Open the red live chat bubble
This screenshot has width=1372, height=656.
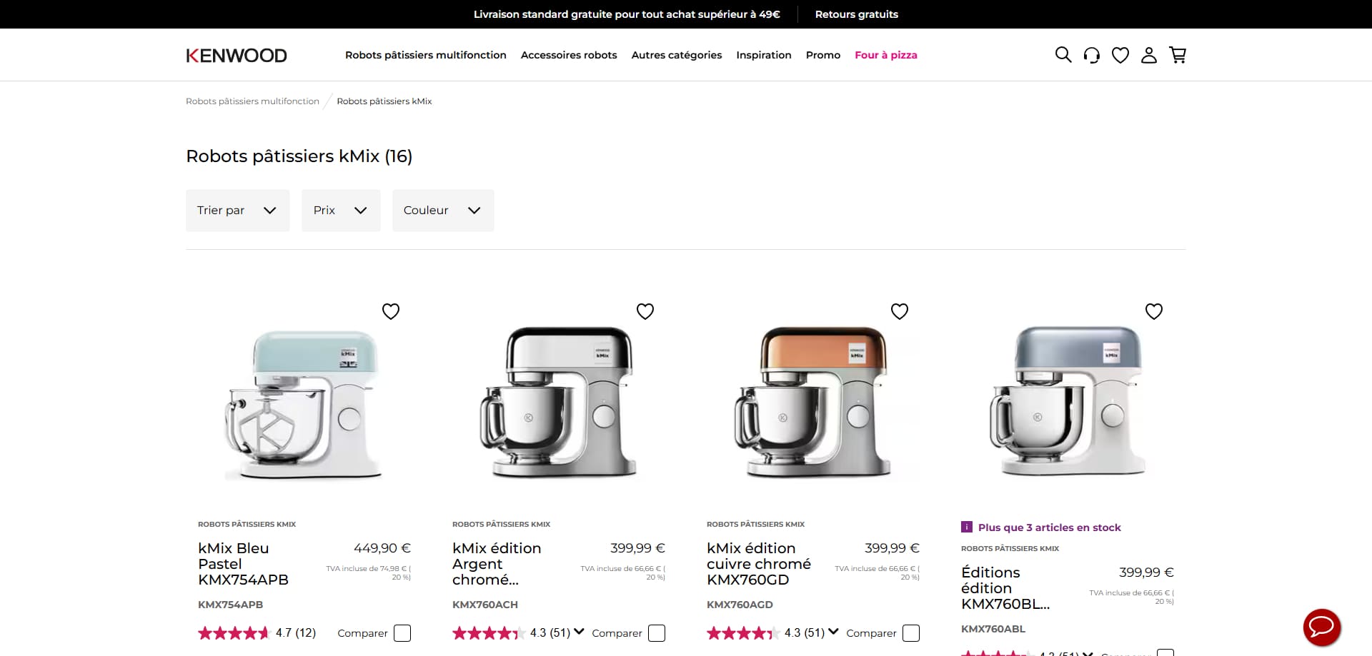click(x=1322, y=627)
